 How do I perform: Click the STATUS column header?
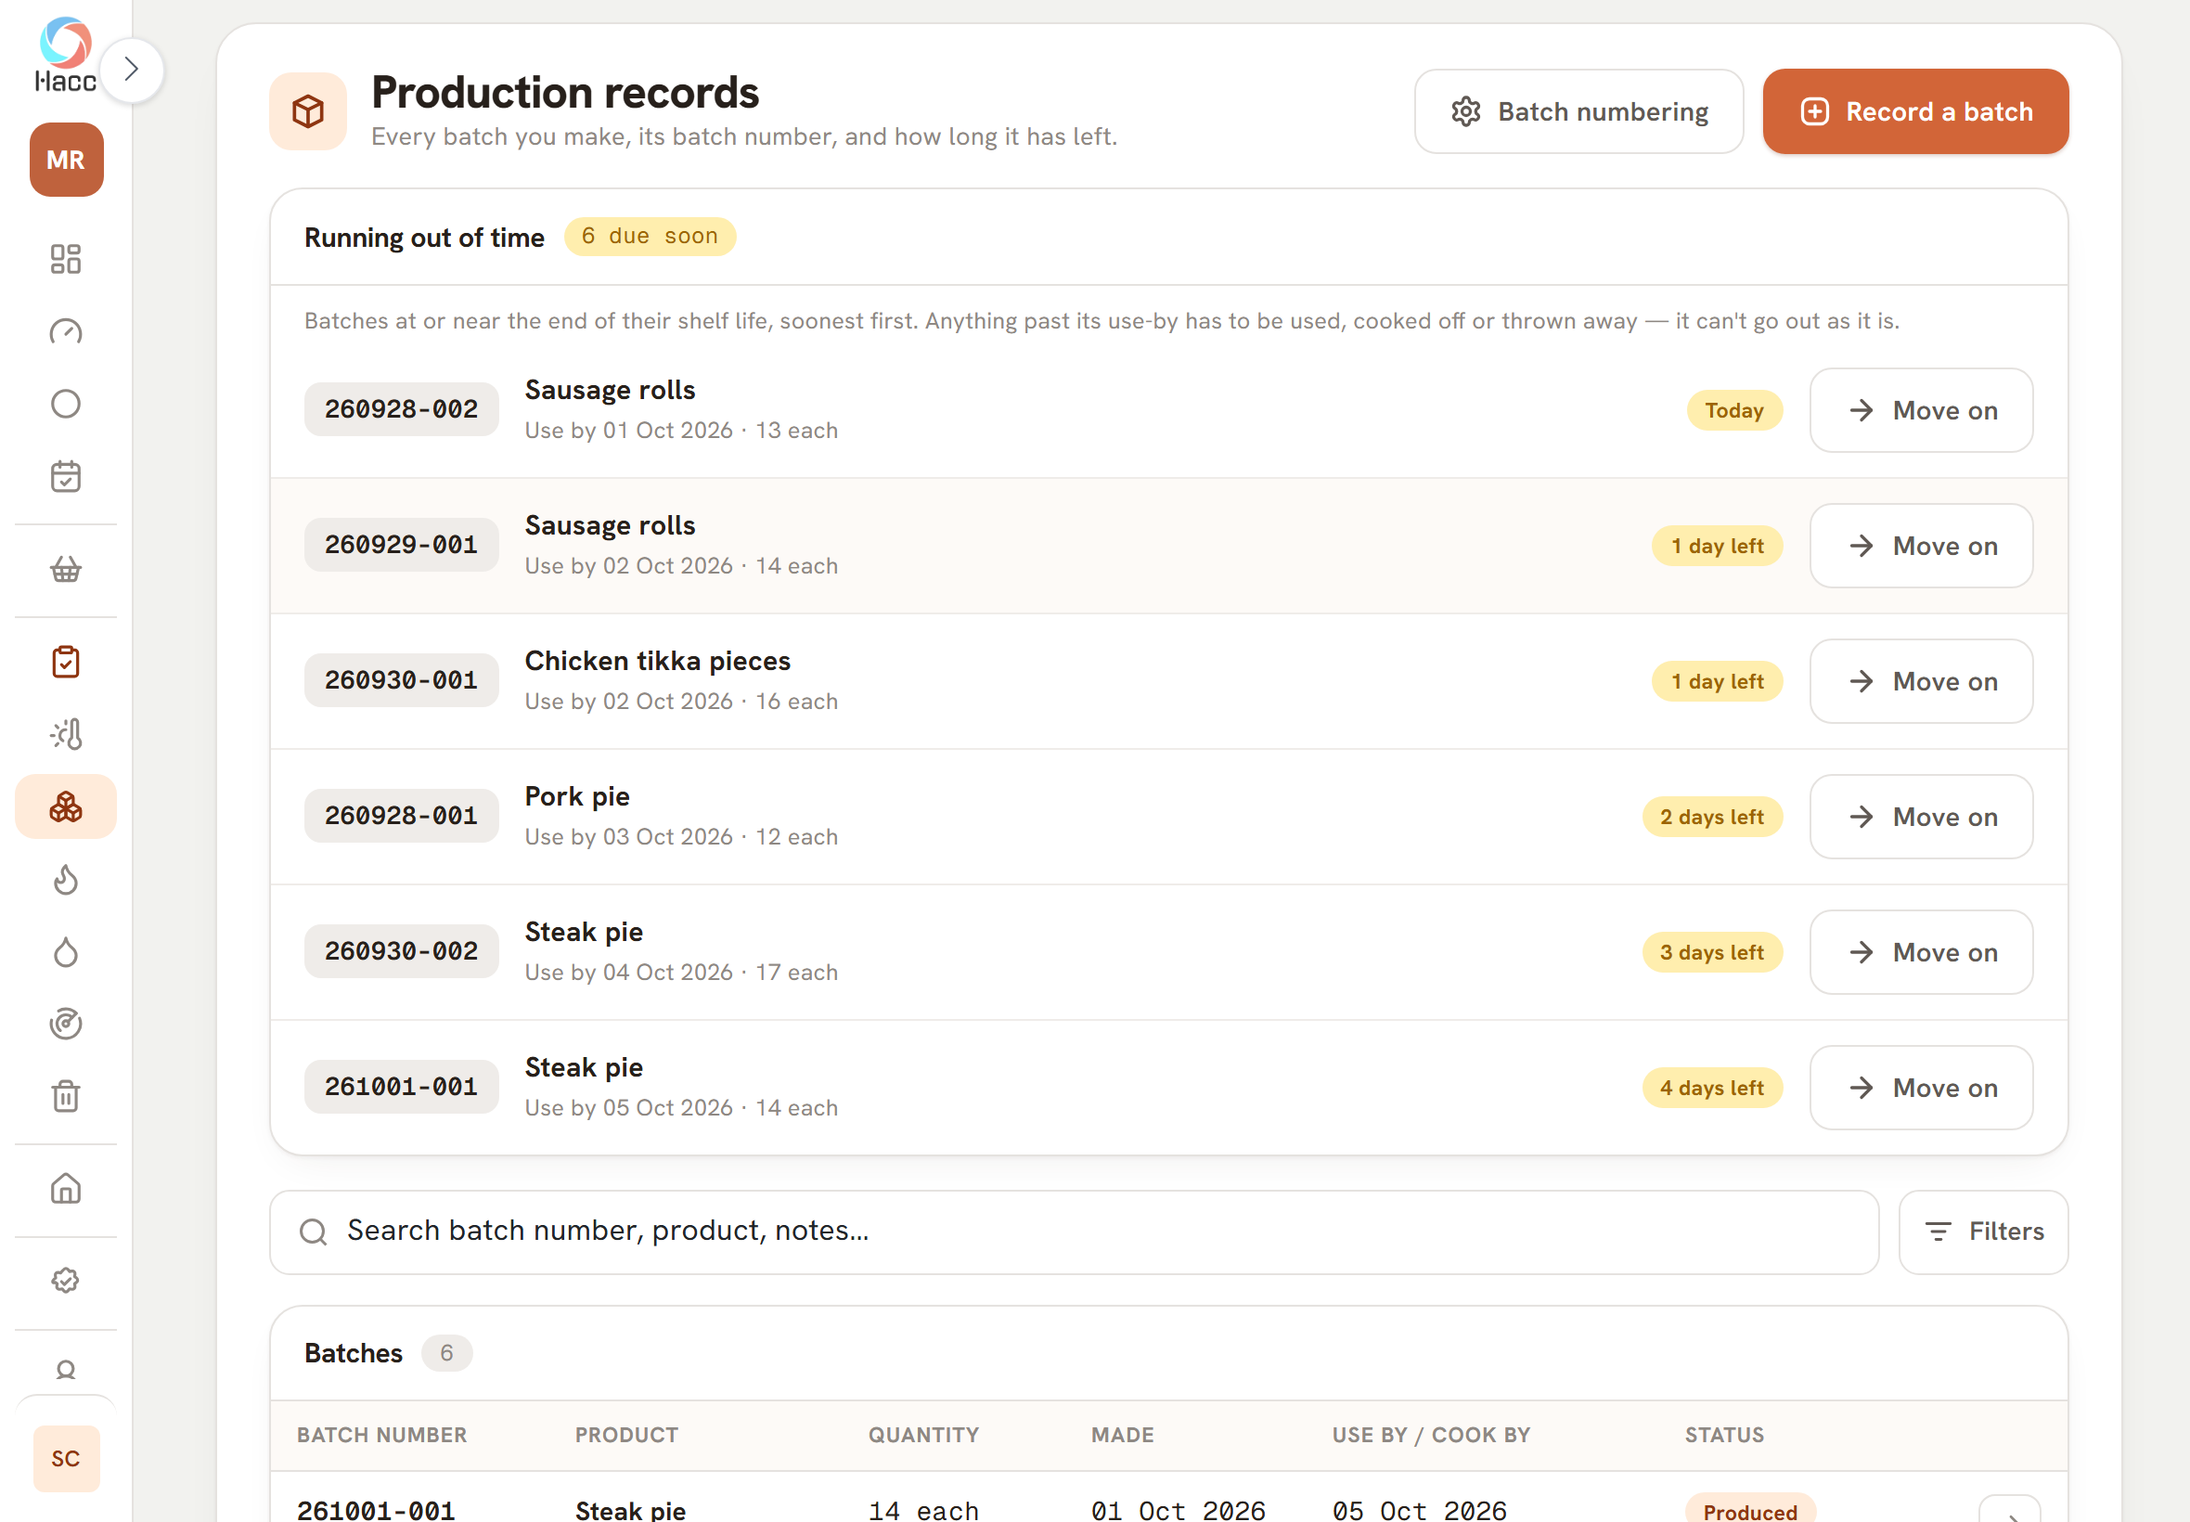(x=1724, y=1434)
